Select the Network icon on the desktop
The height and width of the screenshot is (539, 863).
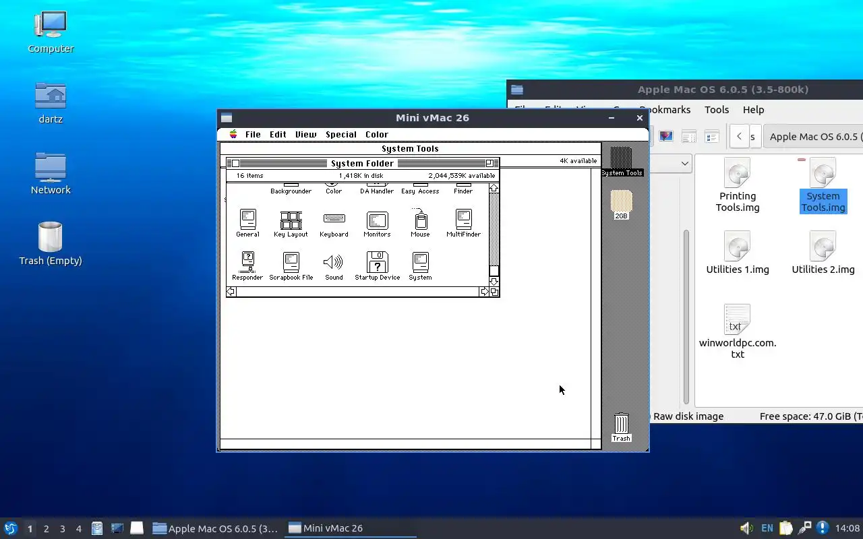[x=51, y=173]
